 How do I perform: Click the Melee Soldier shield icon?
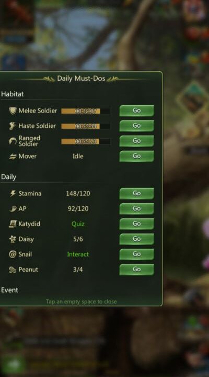(13, 111)
